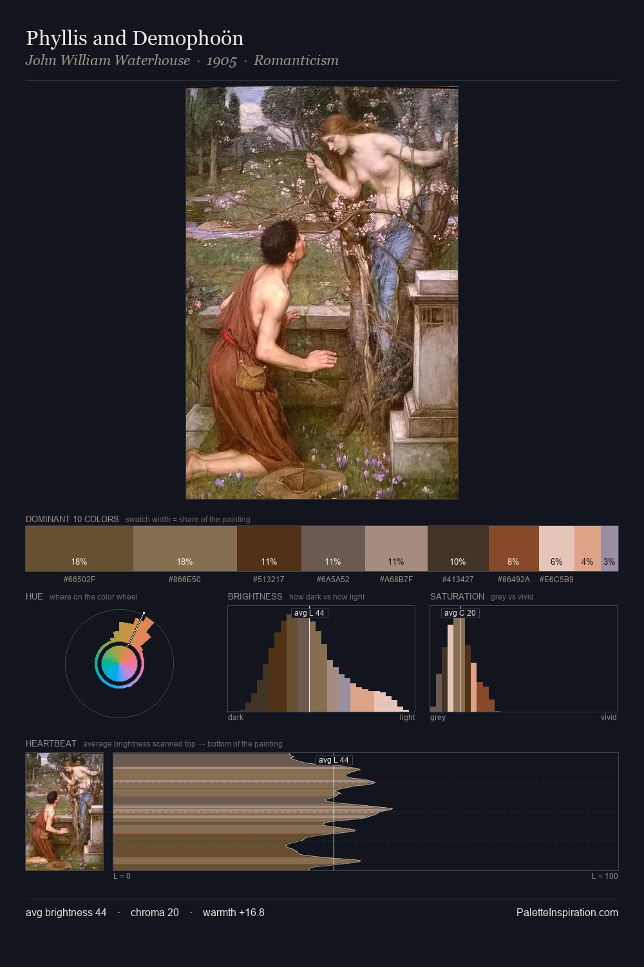Select the 6% pale pink swatch

(x=556, y=549)
